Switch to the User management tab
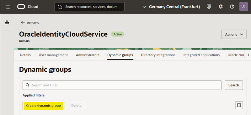The height and width of the screenshot is (115, 251). tap(53, 55)
